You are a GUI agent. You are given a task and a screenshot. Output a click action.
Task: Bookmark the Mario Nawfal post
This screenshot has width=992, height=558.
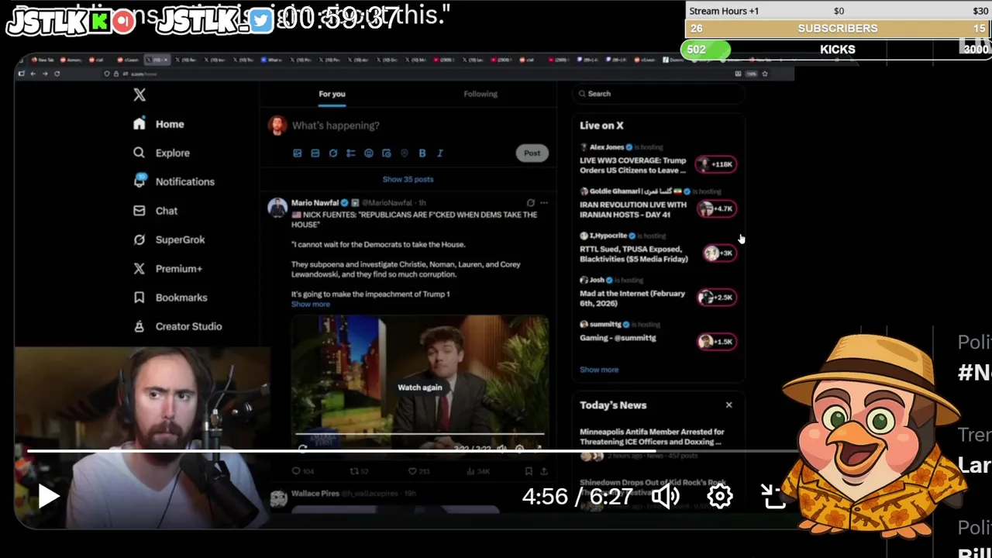[x=529, y=470]
